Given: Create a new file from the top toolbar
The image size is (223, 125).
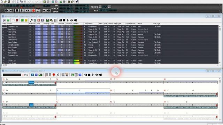Looking at the screenshot, I should (x=2, y=1).
